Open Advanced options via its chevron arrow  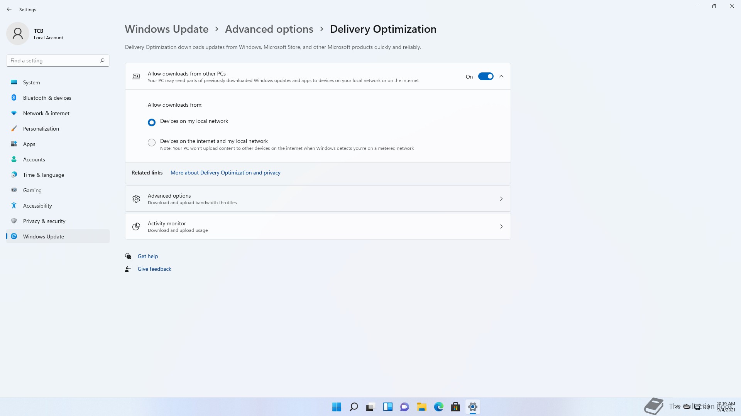501,199
